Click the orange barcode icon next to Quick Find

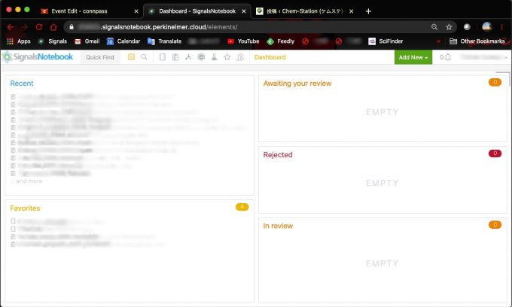(132, 57)
